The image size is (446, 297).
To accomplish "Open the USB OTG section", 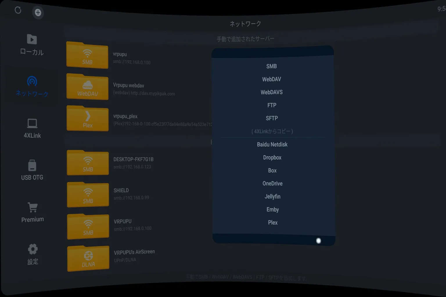I will click(x=32, y=170).
